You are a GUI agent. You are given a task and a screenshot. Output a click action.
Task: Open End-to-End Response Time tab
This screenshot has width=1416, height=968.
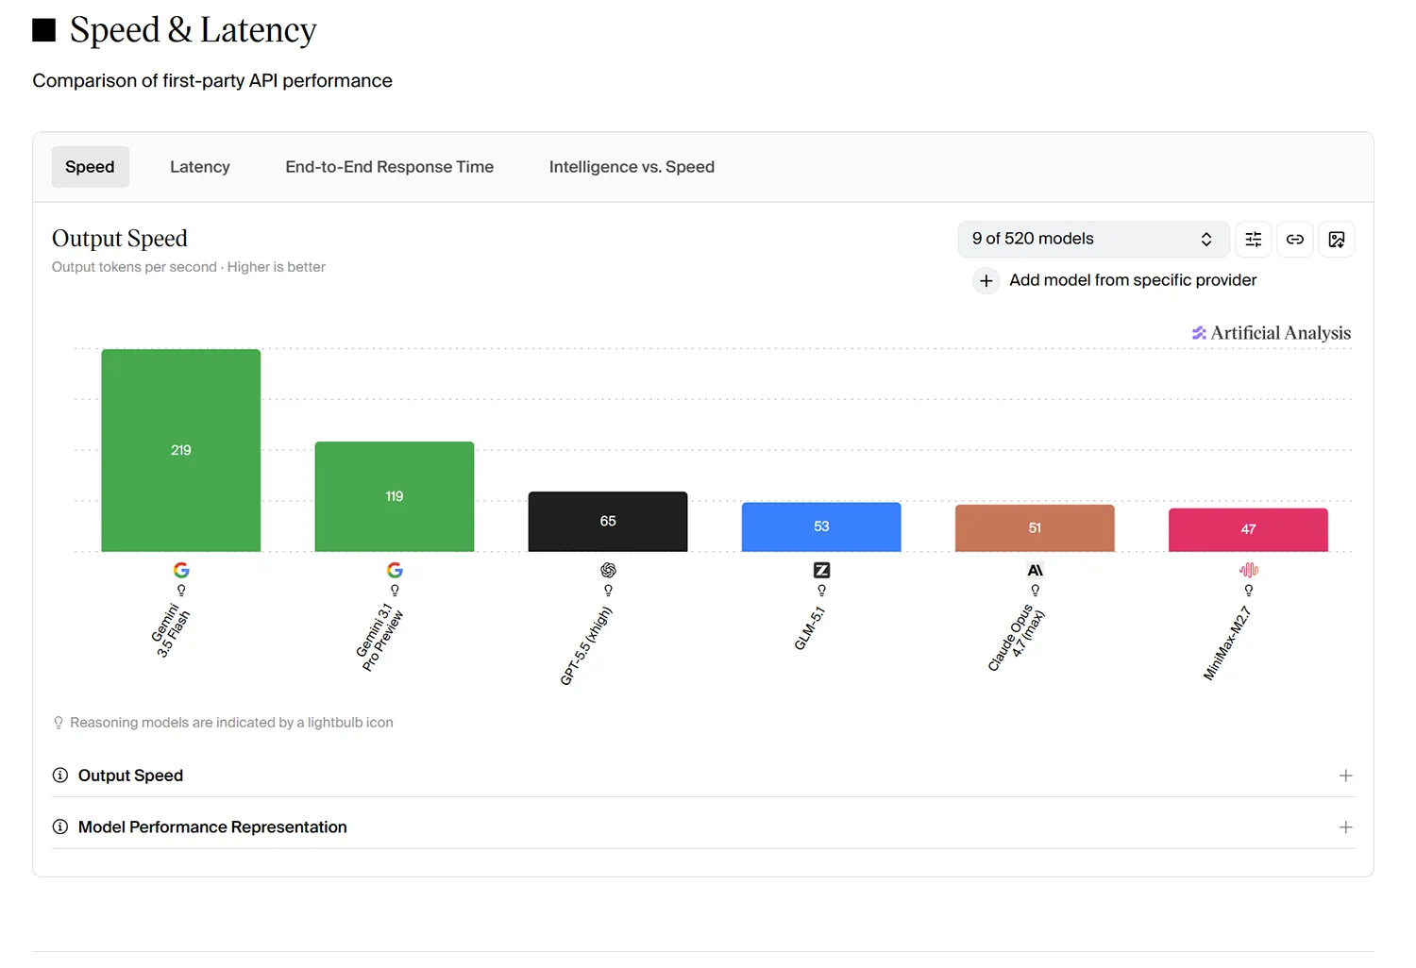click(389, 167)
